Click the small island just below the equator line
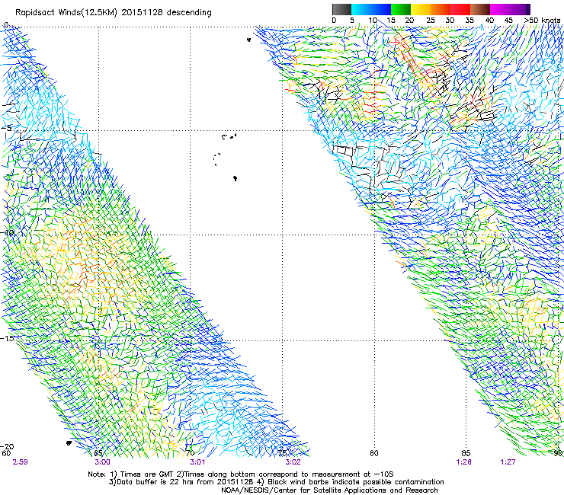The height and width of the screenshot is (495, 564). tap(249, 40)
